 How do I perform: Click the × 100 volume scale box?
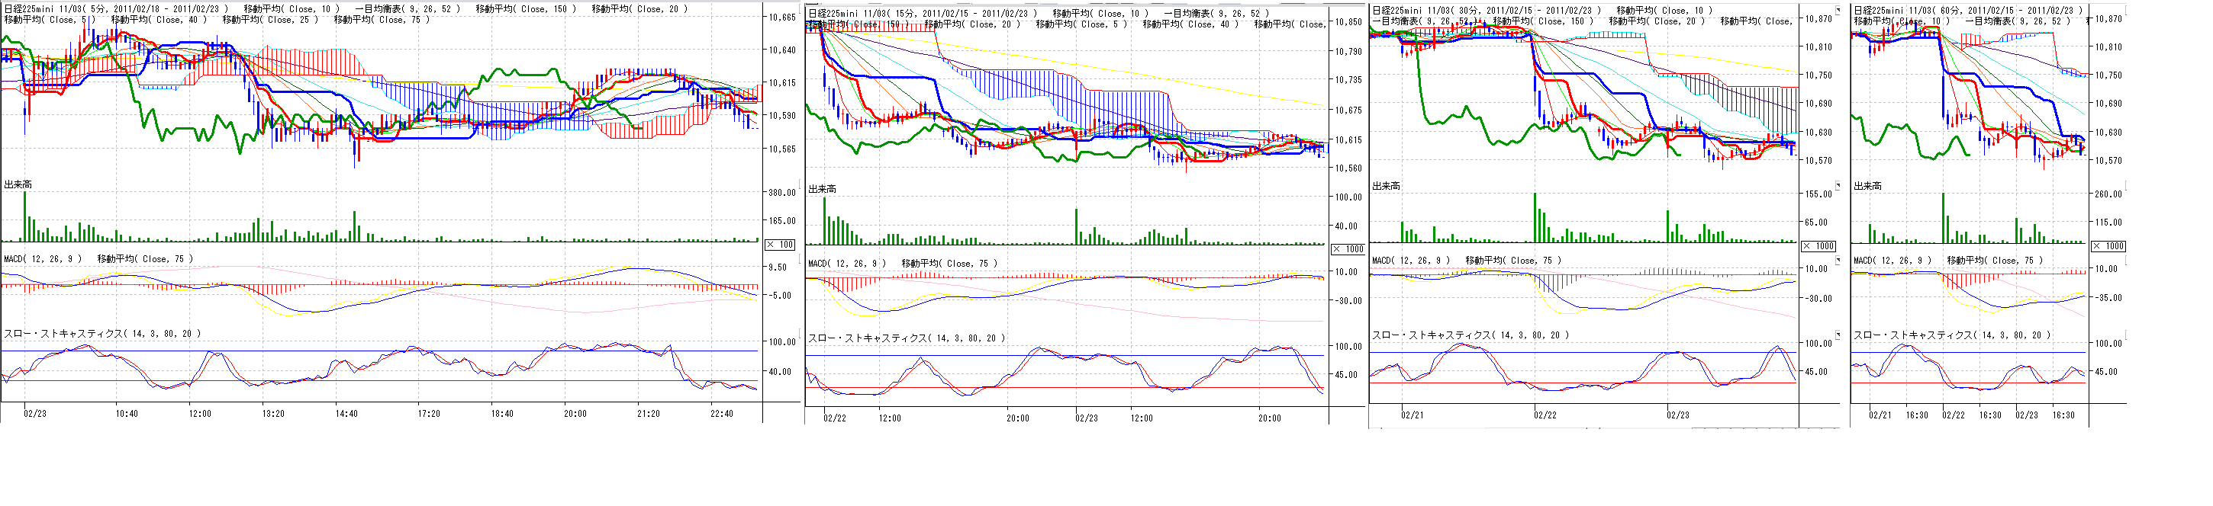[x=780, y=245]
